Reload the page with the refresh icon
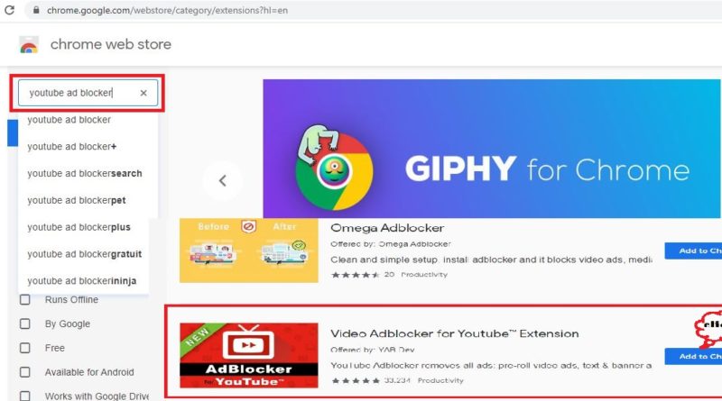Image resolution: width=722 pixels, height=401 pixels. pos(9,10)
